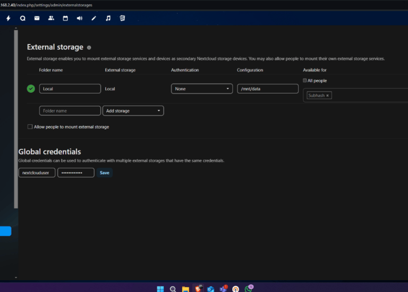Open OpenVPN Connect from taskbar
This screenshot has height=292, width=408.
point(235,289)
